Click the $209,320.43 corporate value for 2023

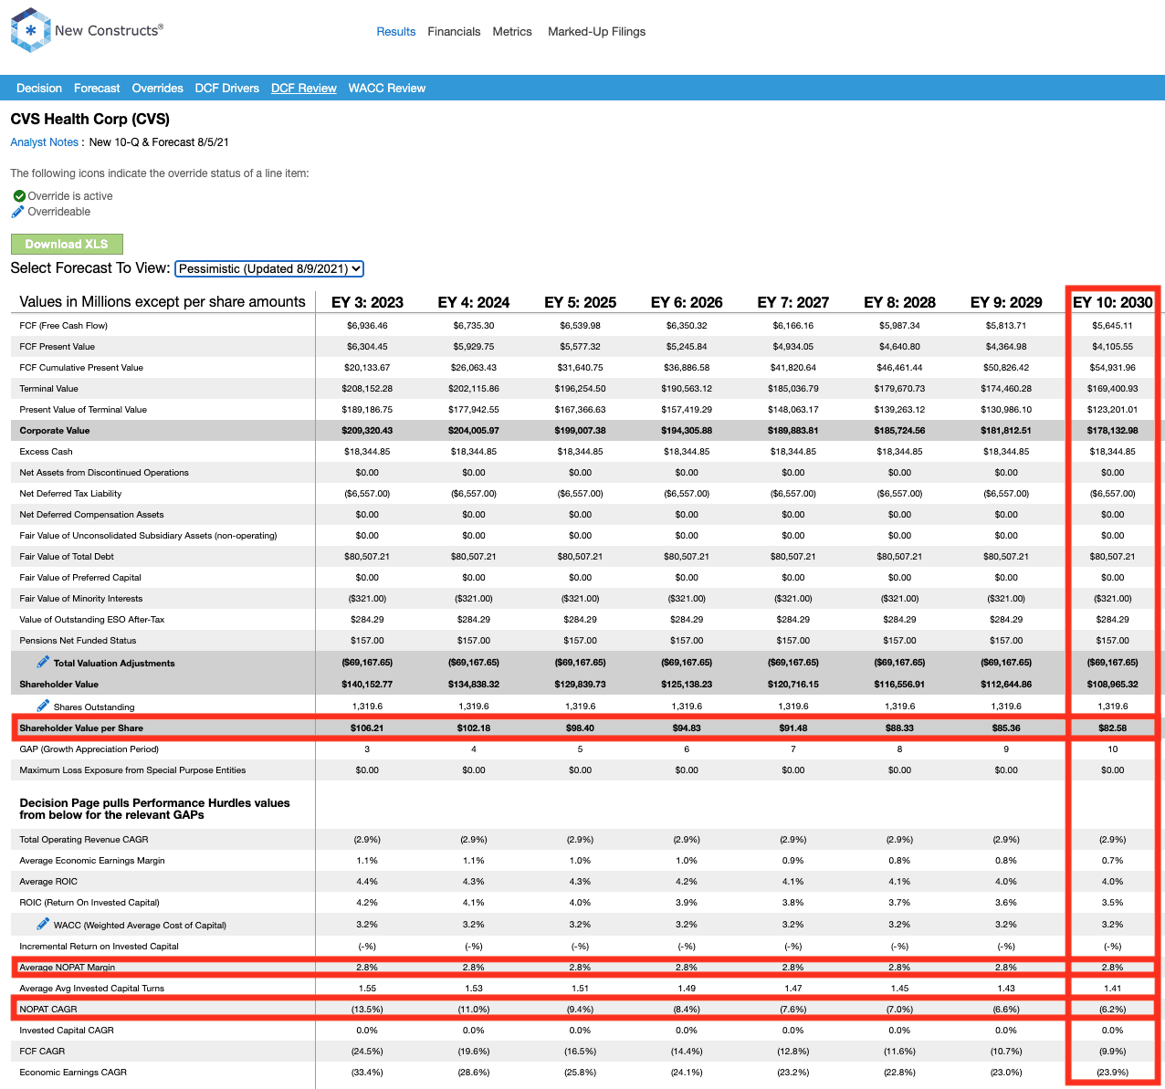coord(367,431)
